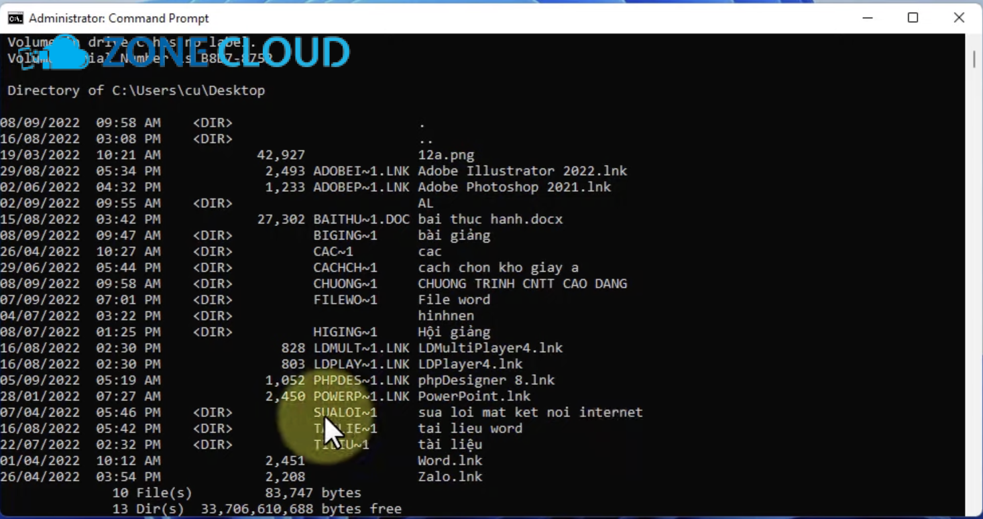Screen dimensions: 983x519
Task: Click the short name BIGING~1
Action: click(x=345, y=235)
